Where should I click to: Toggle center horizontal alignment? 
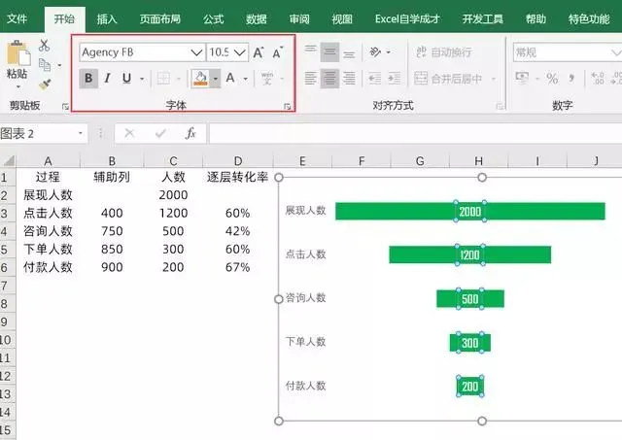(x=329, y=79)
